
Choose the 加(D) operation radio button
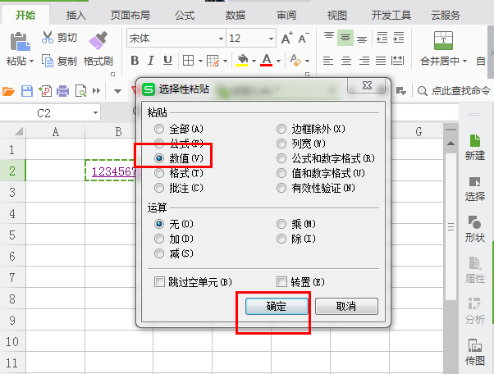click(x=159, y=238)
